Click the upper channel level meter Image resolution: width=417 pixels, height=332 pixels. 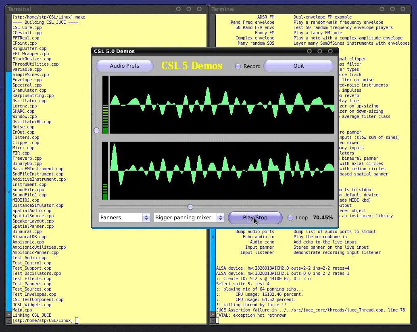pyautogui.click(x=105, y=105)
